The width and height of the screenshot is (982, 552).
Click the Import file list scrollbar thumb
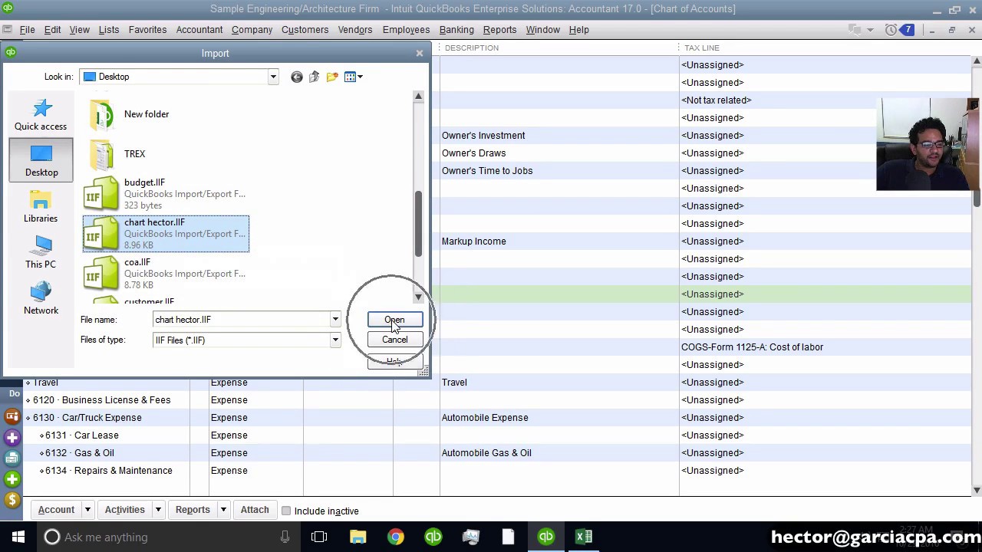click(x=418, y=224)
